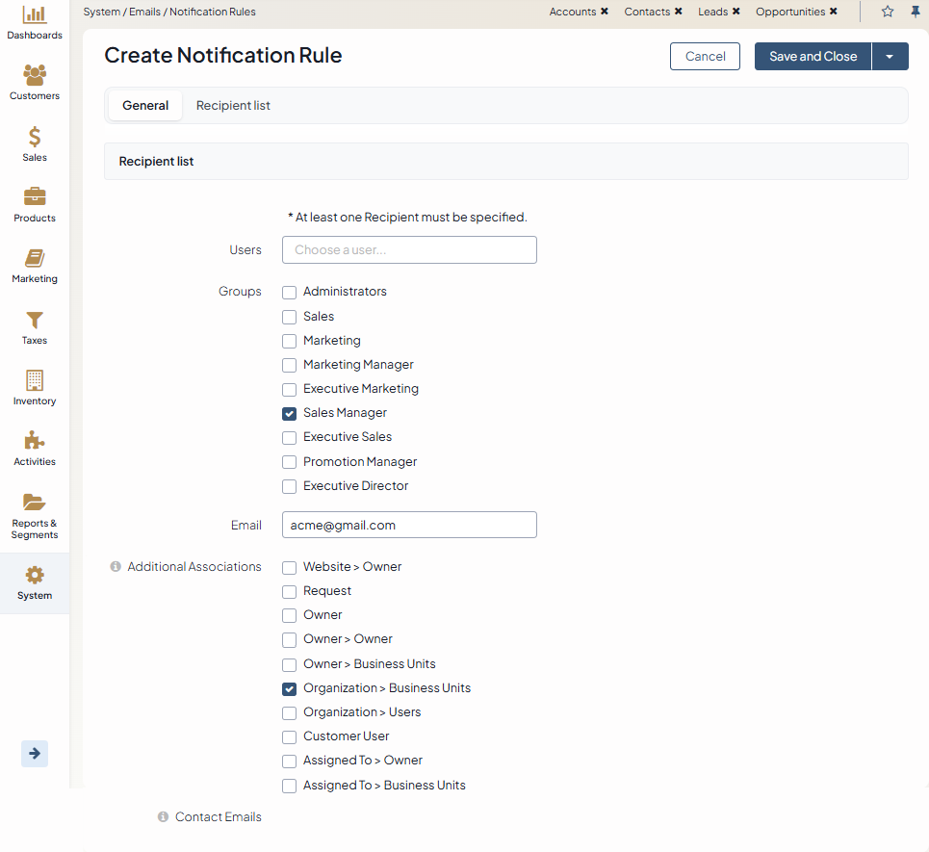Open the Taxes funnel icon
929x852 pixels.
pos(35,320)
